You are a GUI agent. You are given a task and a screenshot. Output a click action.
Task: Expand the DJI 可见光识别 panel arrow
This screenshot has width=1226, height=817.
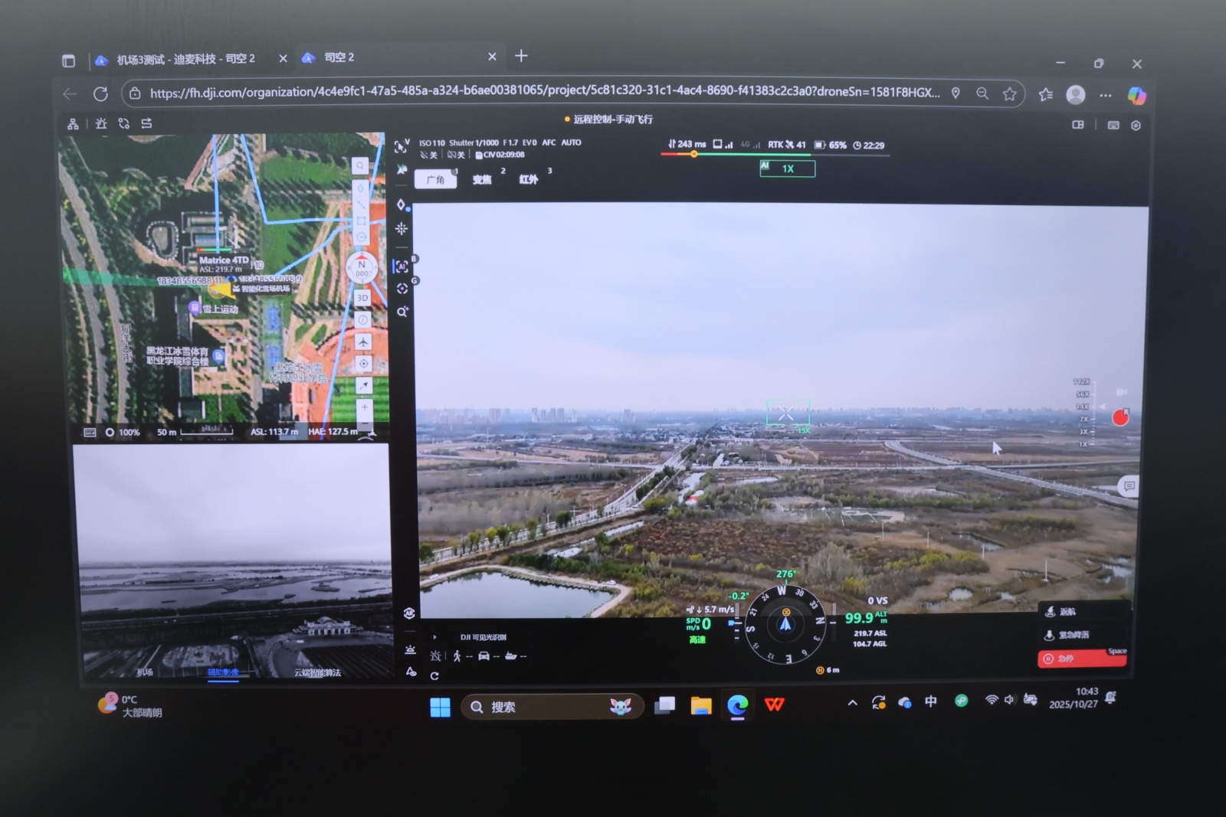[x=434, y=637]
